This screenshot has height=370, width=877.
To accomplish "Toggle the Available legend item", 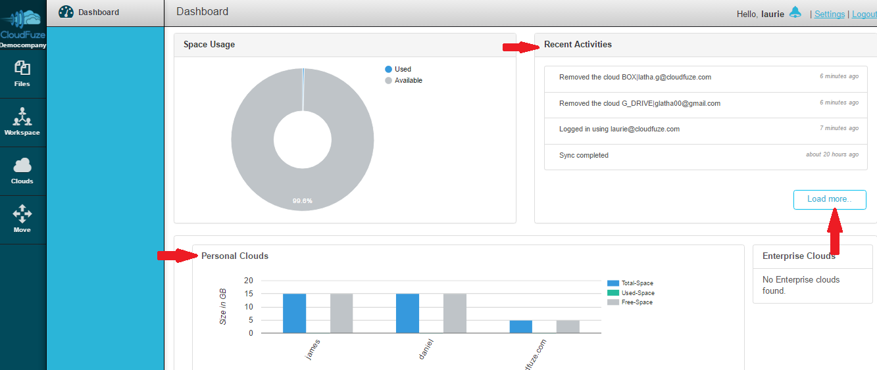I will pyautogui.click(x=403, y=80).
